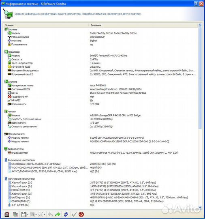205x219 pixels.
Task: Open the graph icon dropdown arrow
Action: [x=45, y=215]
